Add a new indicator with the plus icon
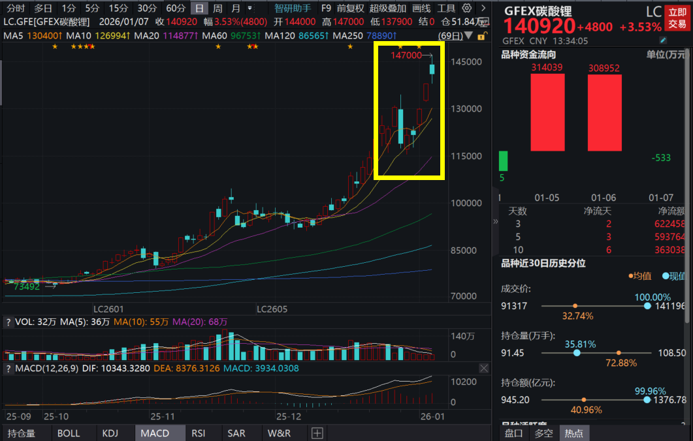 (317, 433)
